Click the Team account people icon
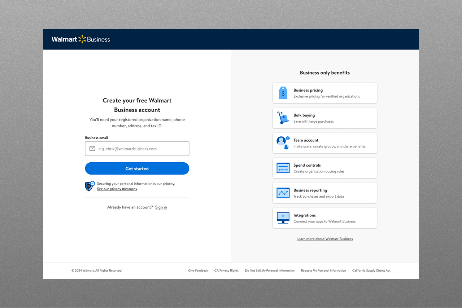Screen dimensions: 462x308 (x=283, y=142)
